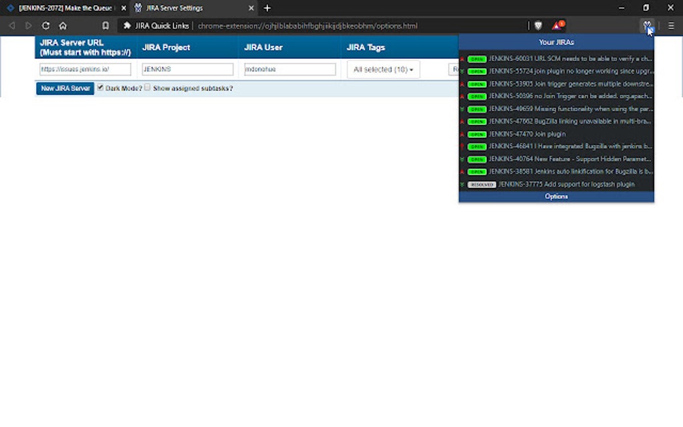
Task: Disable the Dark Mode checkbox
Action: [100, 88]
